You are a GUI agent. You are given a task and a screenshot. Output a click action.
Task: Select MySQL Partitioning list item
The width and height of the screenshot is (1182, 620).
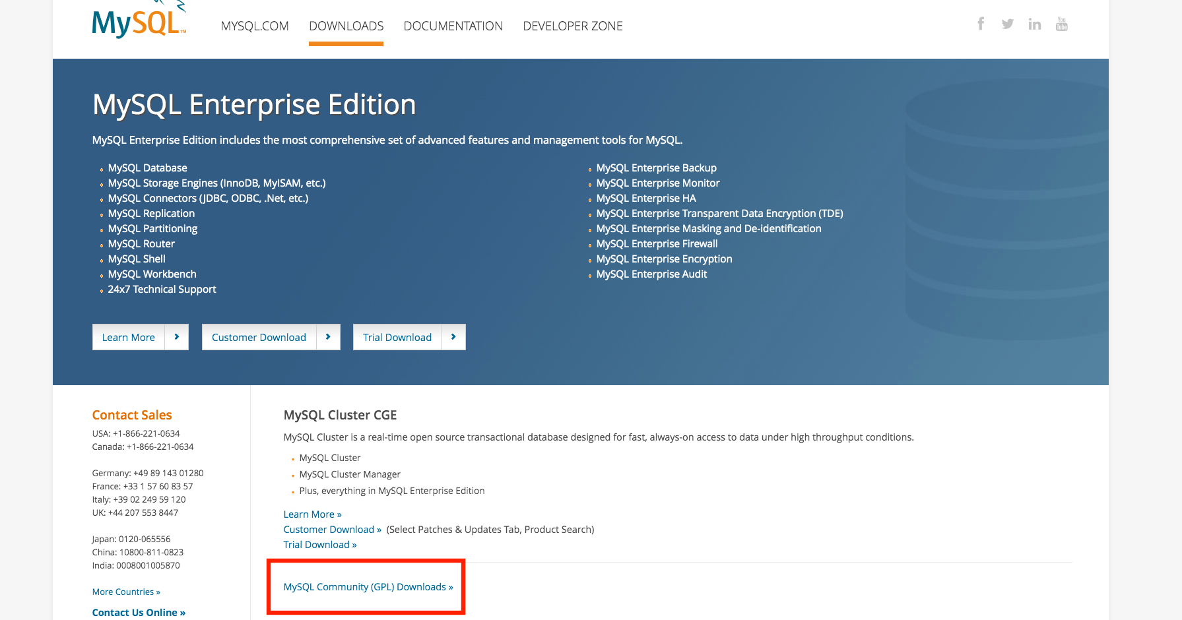click(x=152, y=229)
